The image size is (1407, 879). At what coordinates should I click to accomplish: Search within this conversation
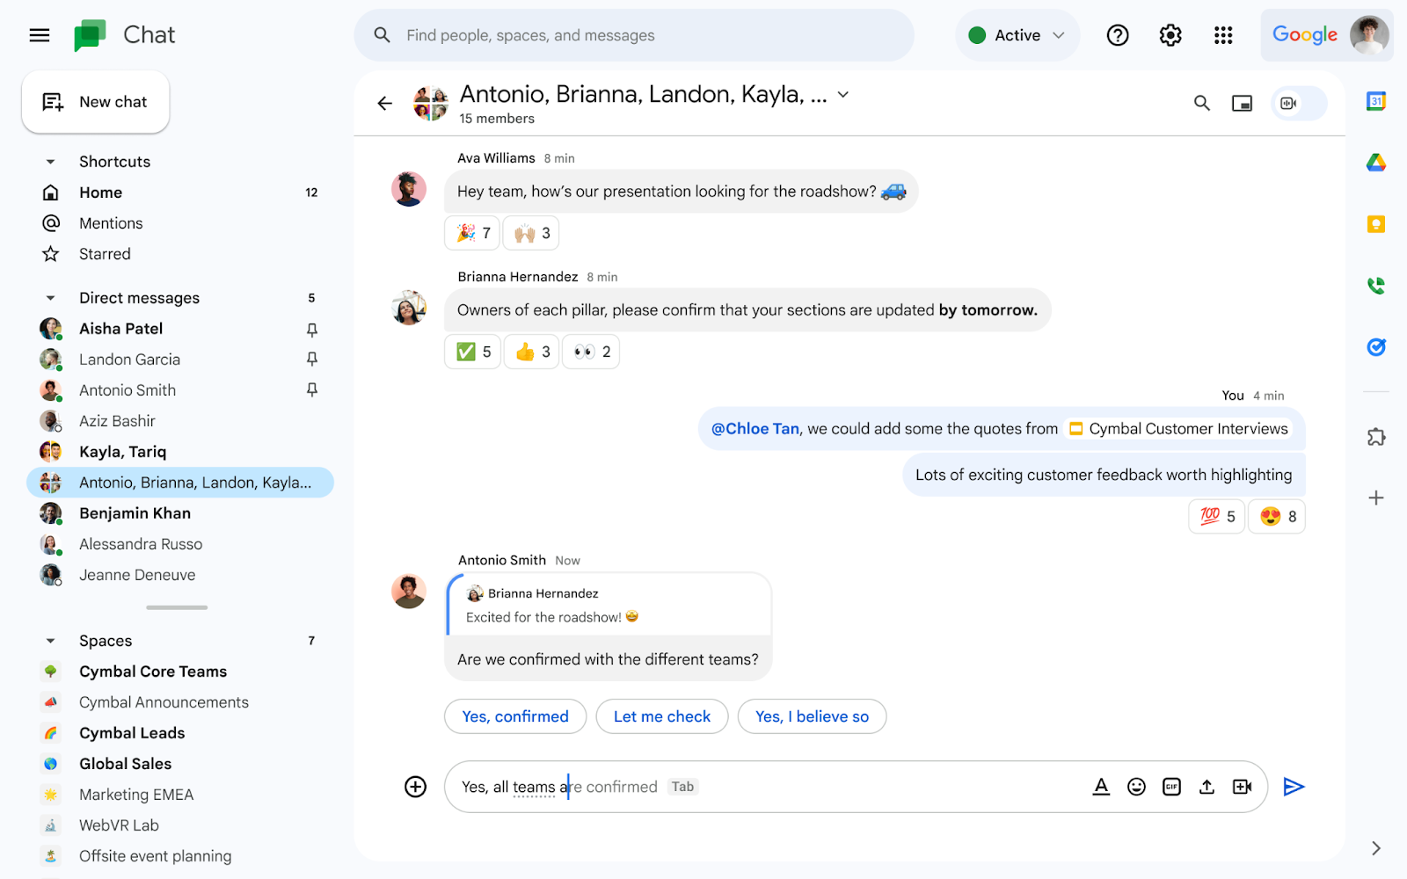pos(1202,103)
